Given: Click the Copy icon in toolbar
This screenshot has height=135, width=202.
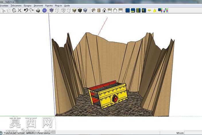Looking at the screenshot, I should pos(9,10).
